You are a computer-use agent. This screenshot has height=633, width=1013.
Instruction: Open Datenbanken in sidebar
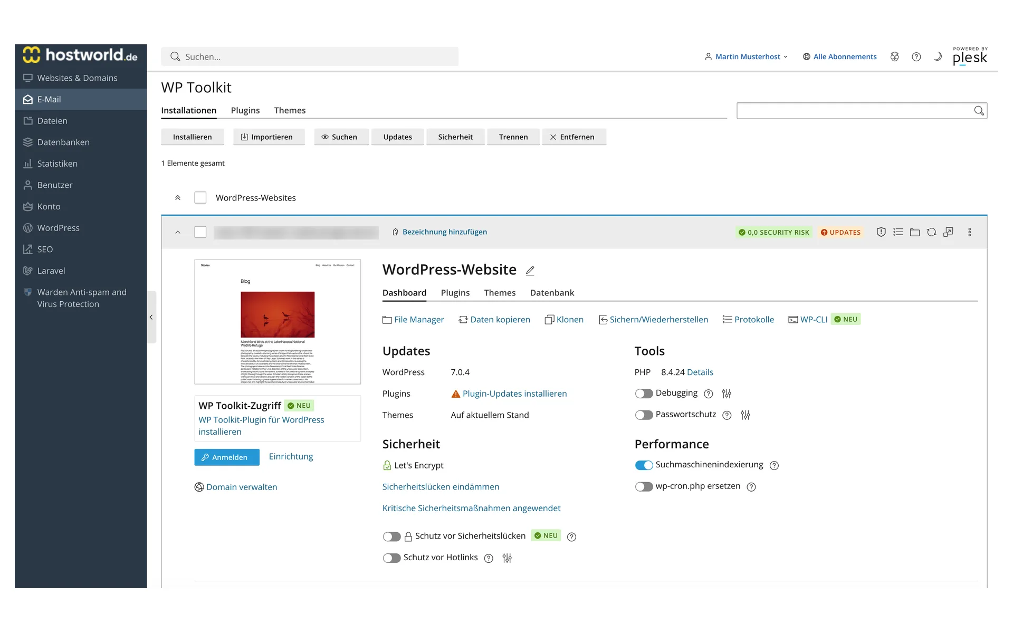click(x=81, y=142)
